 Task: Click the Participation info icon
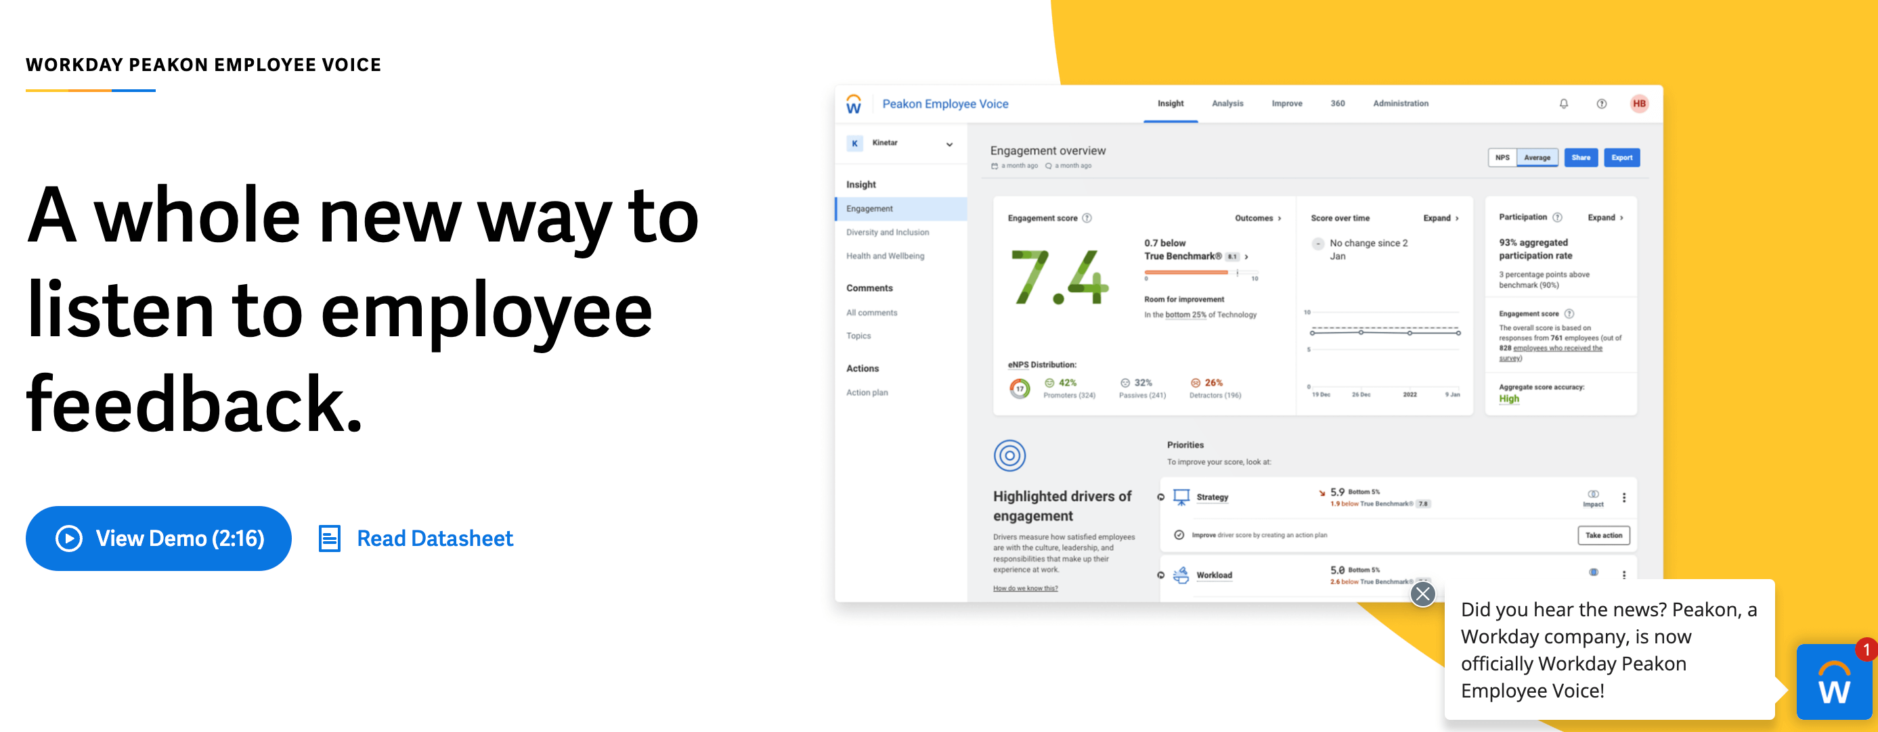[1557, 218]
